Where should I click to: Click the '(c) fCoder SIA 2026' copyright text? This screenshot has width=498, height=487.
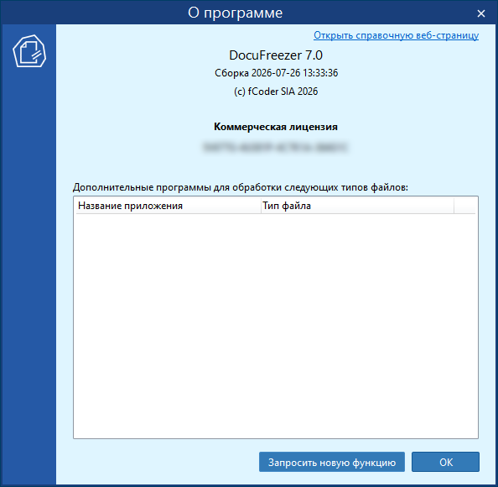276,92
